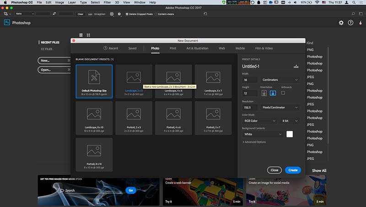366x207 pixels.
Task: Open start screen settings gear icon
Action: 341,22
